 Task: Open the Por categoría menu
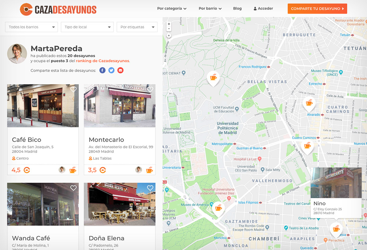[x=171, y=8]
